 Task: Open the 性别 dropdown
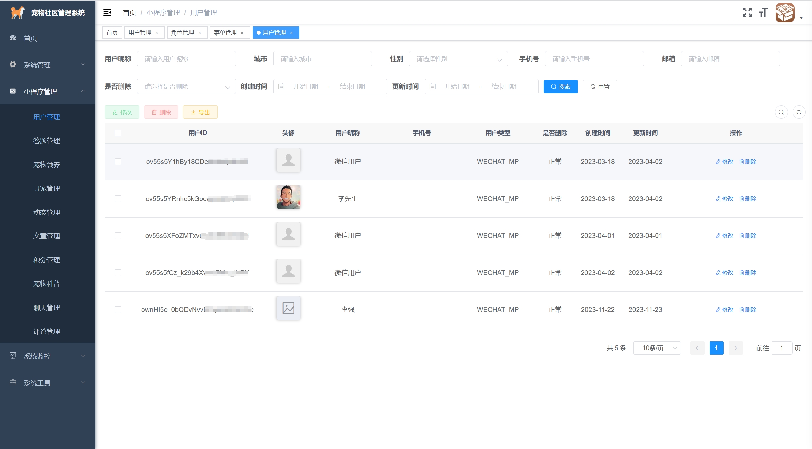(458, 59)
